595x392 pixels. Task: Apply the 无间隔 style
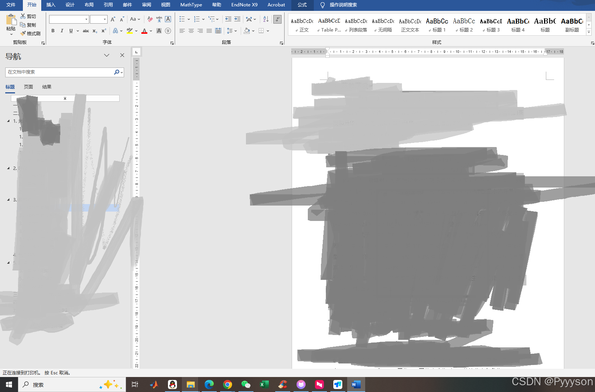click(x=383, y=25)
